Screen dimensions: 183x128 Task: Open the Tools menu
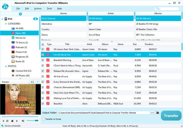pyautogui.click(x=49, y=9)
